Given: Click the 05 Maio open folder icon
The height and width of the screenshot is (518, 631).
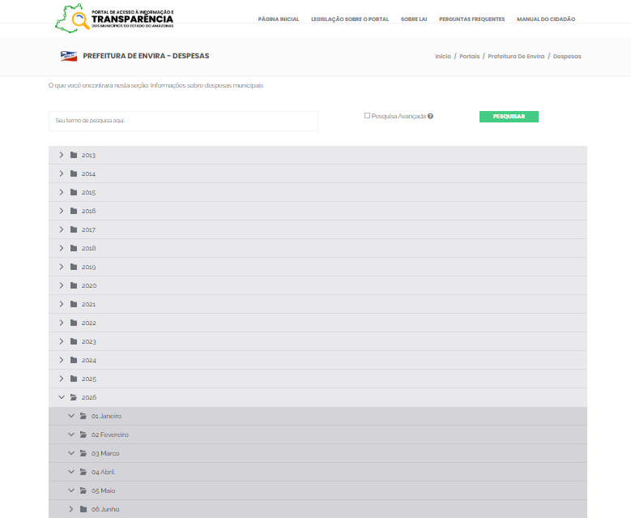Looking at the screenshot, I should [x=83, y=490].
